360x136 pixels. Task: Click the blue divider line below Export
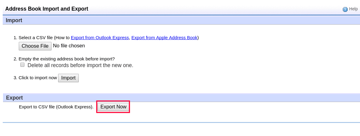click(x=181, y=122)
